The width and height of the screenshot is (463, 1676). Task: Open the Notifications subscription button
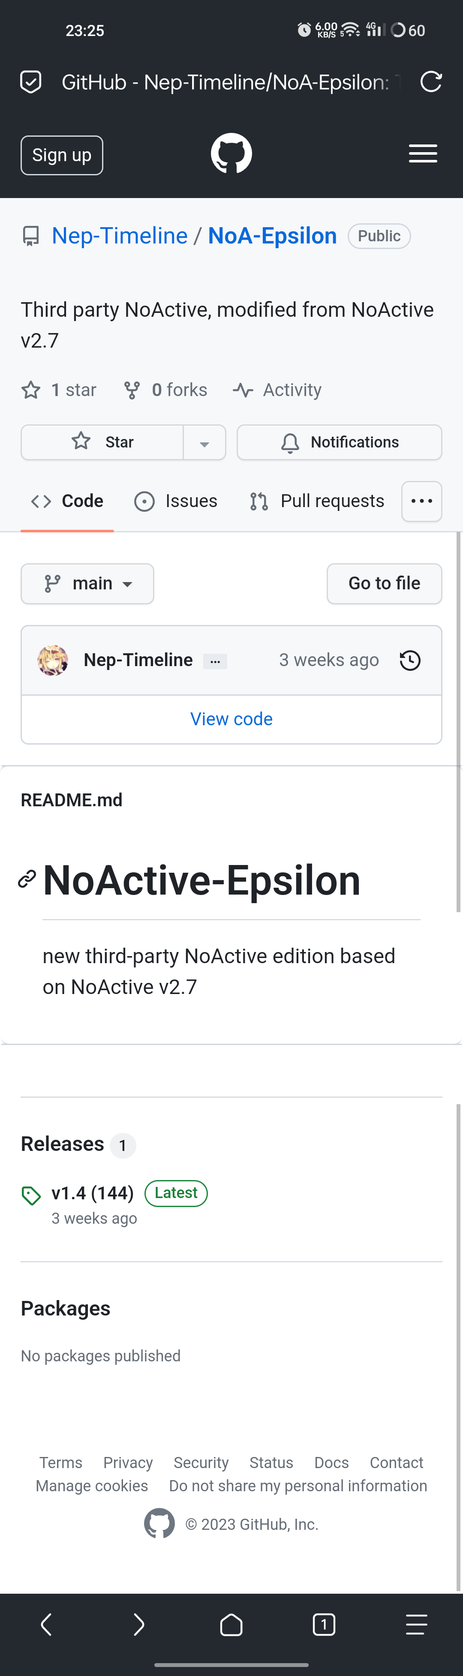(340, 442)
